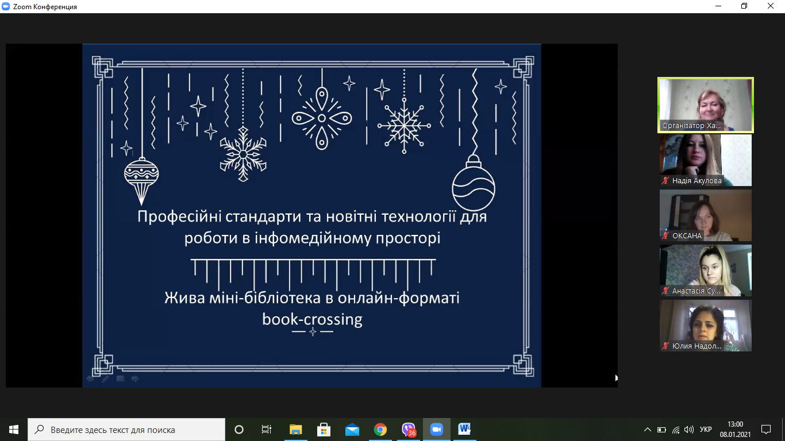The width and height of the screenshot is (785, 441).
Task: Open the clock and date flyout
Action: [735, 430]
